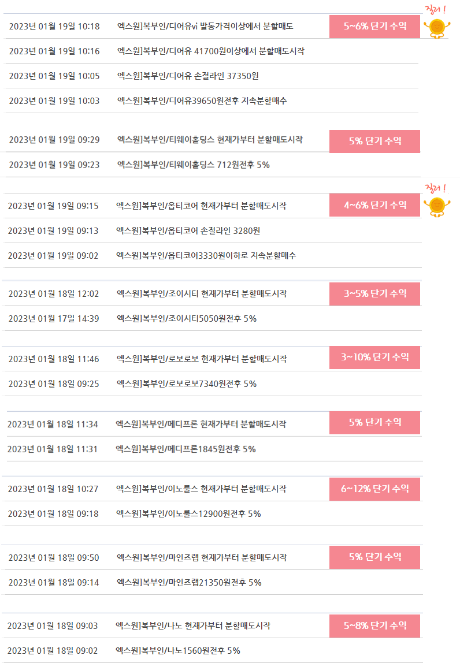Click the smiling sun mascot beside 4~6% badge
This screenshot has height=663, width=460.
pos(437,207)
